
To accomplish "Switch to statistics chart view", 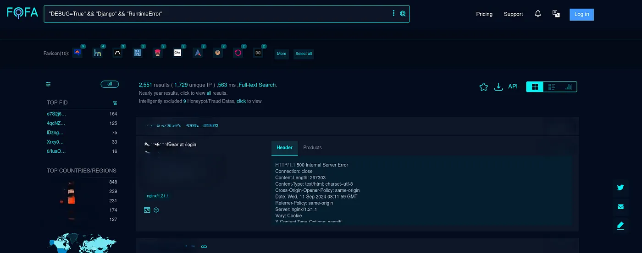I will (569, 86).
